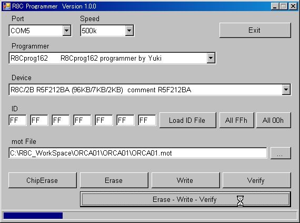Expand the Speed 500k dropdown

click(129, 31)
